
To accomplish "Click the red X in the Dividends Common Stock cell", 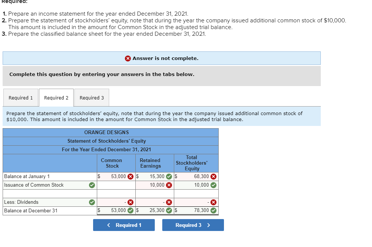I will click(x=131, y=202).
